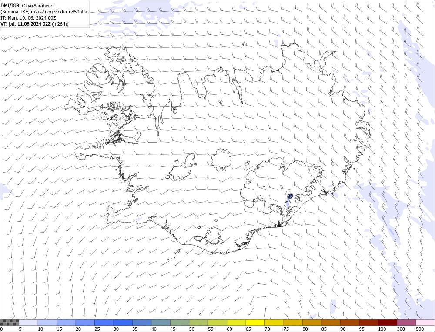Select the grey-teal swatch between 40 and 45
This screenshot has height=332, width=435.
tap(161, 322)
